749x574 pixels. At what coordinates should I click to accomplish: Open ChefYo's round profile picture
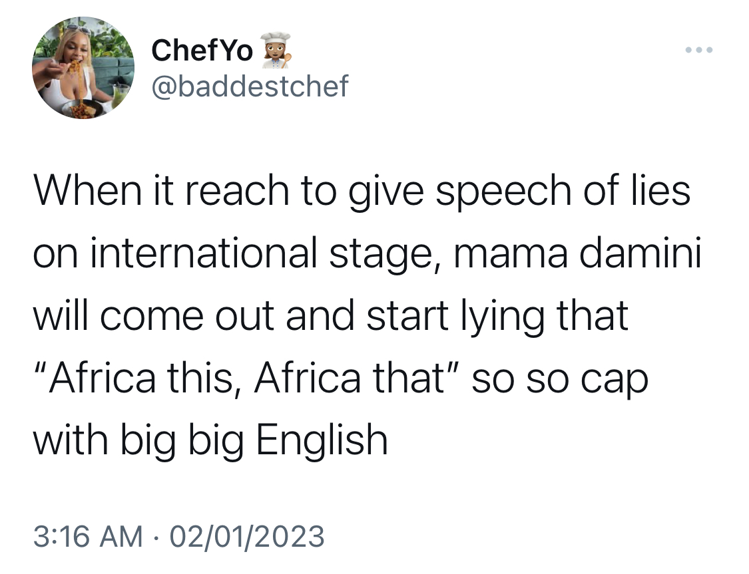pos(83,68)
